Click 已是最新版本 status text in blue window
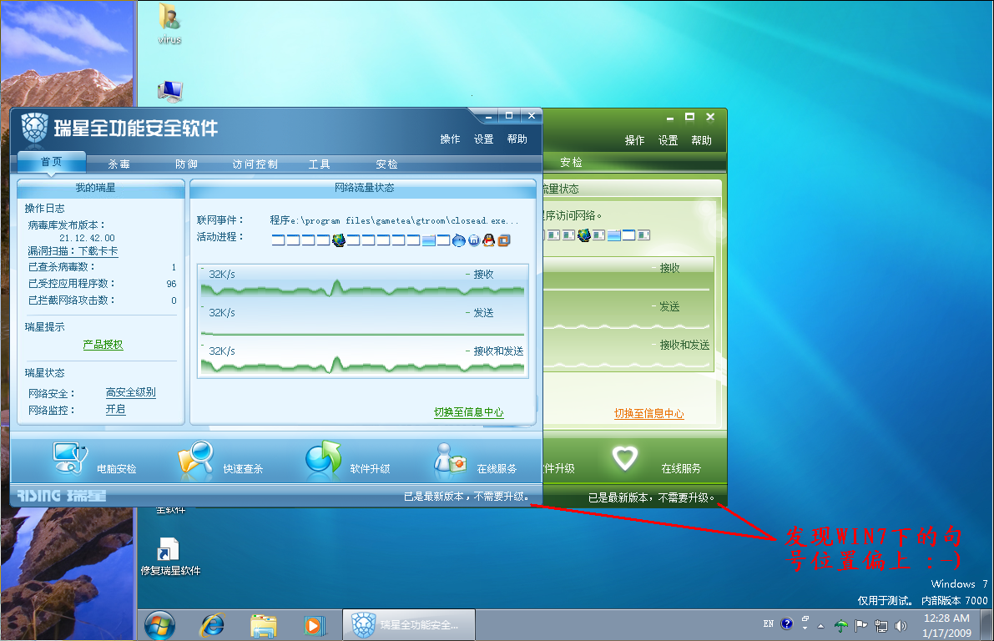The image size is (994, 641). (466, 497)
